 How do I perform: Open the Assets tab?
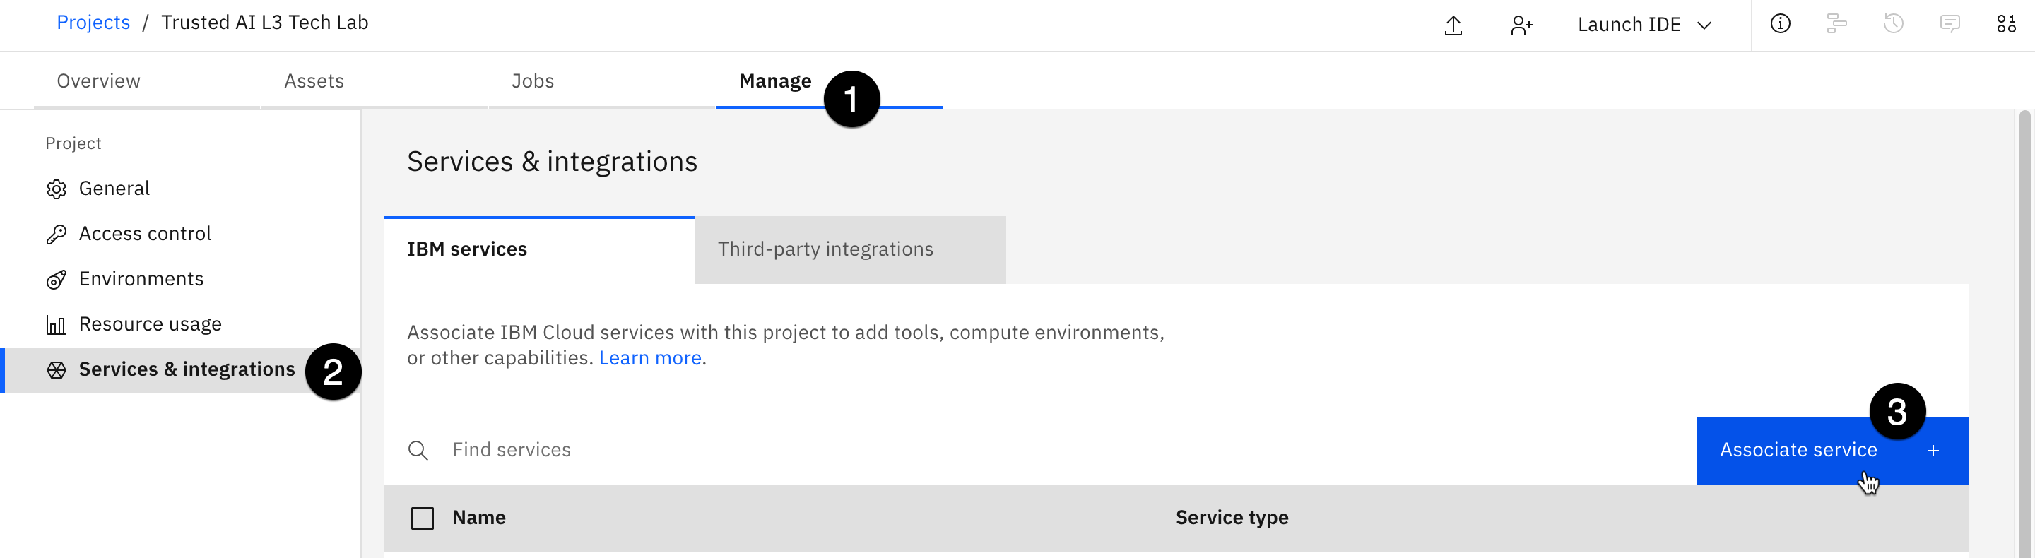[314, 81]
